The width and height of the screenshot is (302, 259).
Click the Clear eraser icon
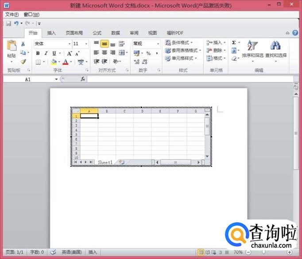(234, 59)
